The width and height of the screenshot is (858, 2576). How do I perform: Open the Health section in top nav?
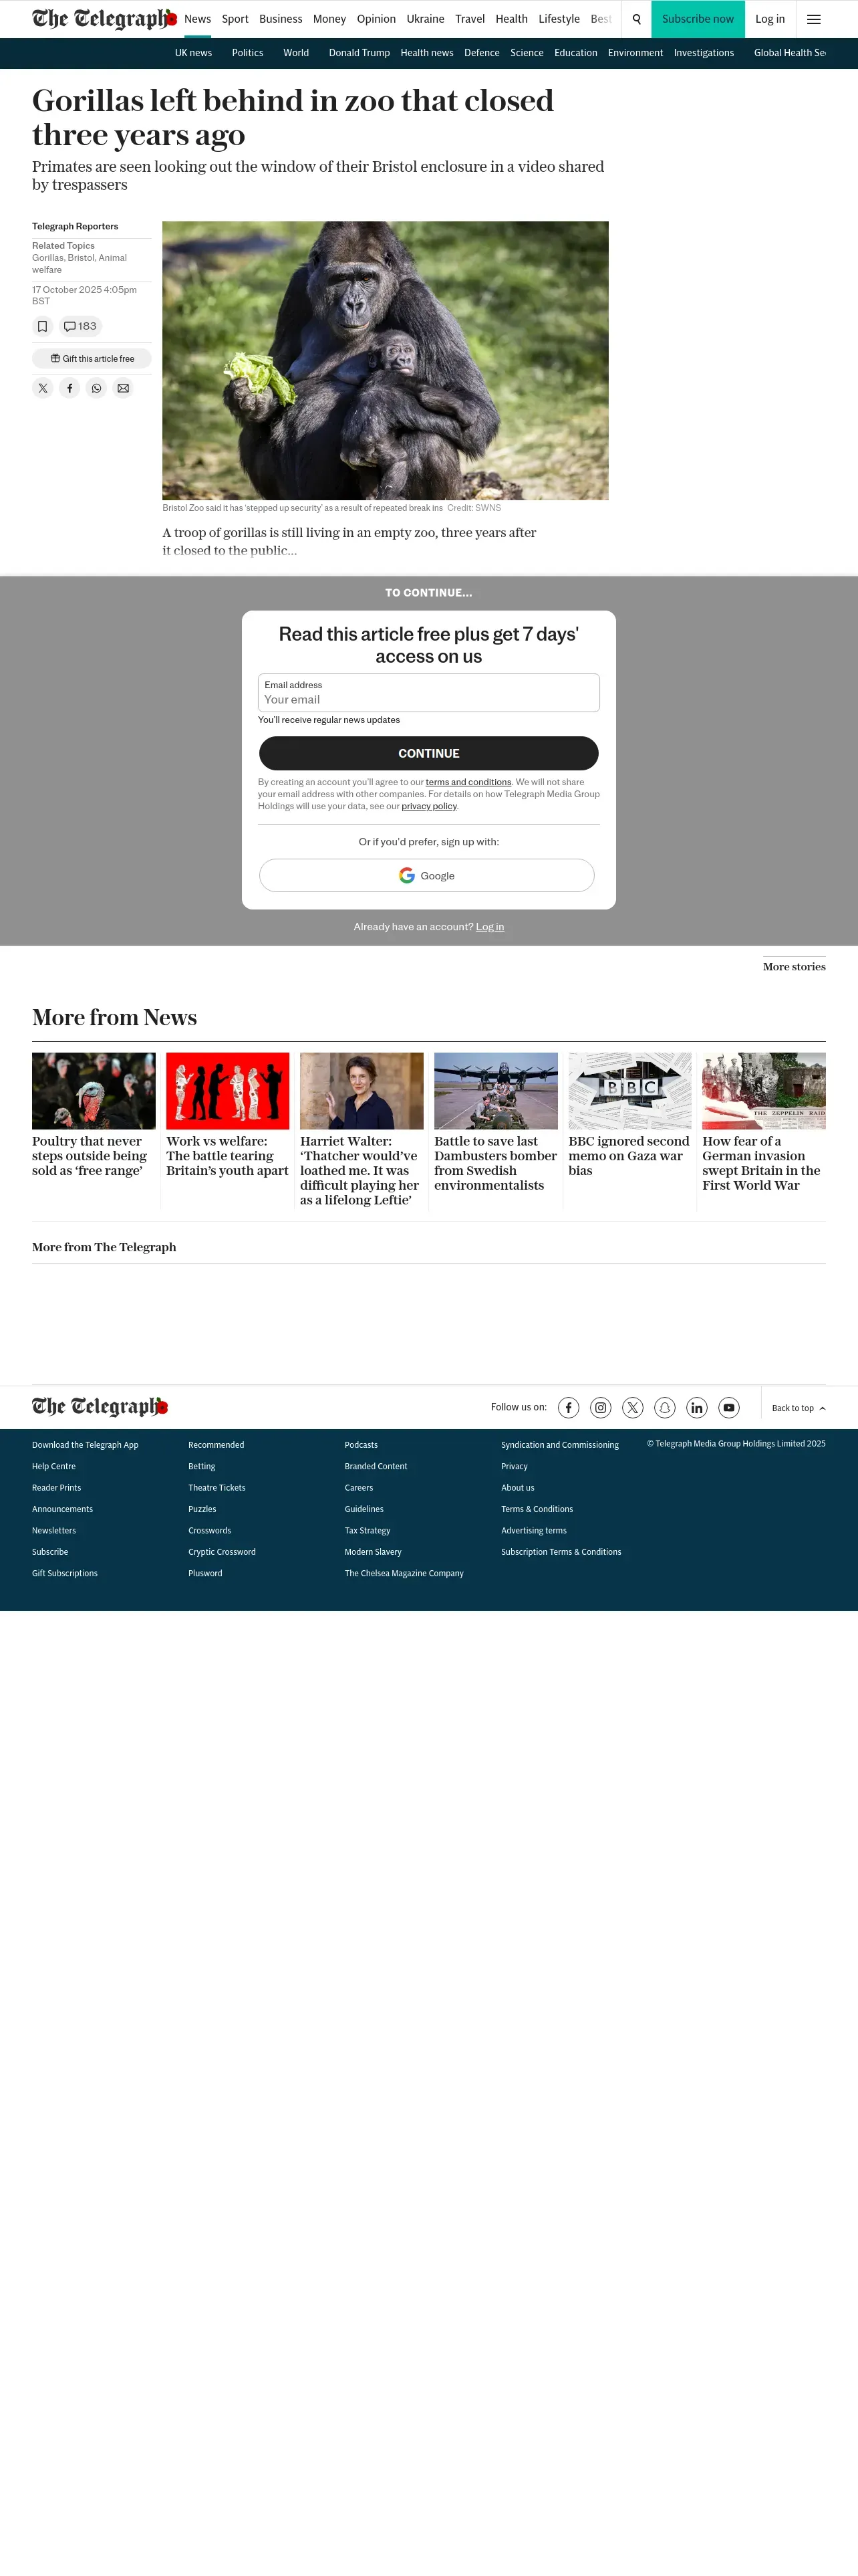coord(511,19)
